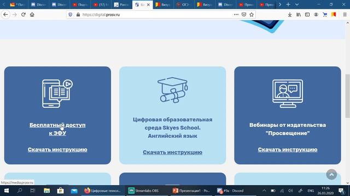Screen dimensions: 350x196
Task: Switch the ENG input language indicator
Action: coord(311,191)
